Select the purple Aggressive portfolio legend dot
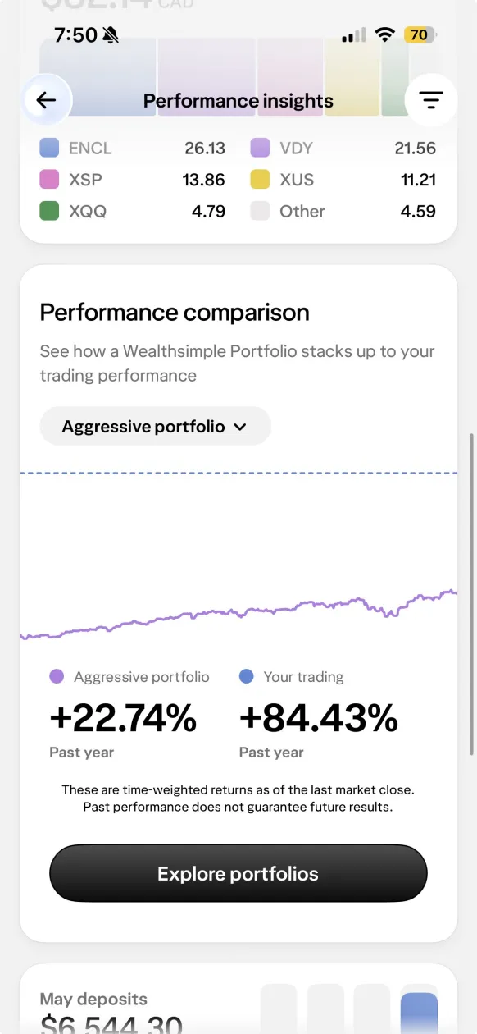Screen dimensions: 477x1034 point(57,677)
